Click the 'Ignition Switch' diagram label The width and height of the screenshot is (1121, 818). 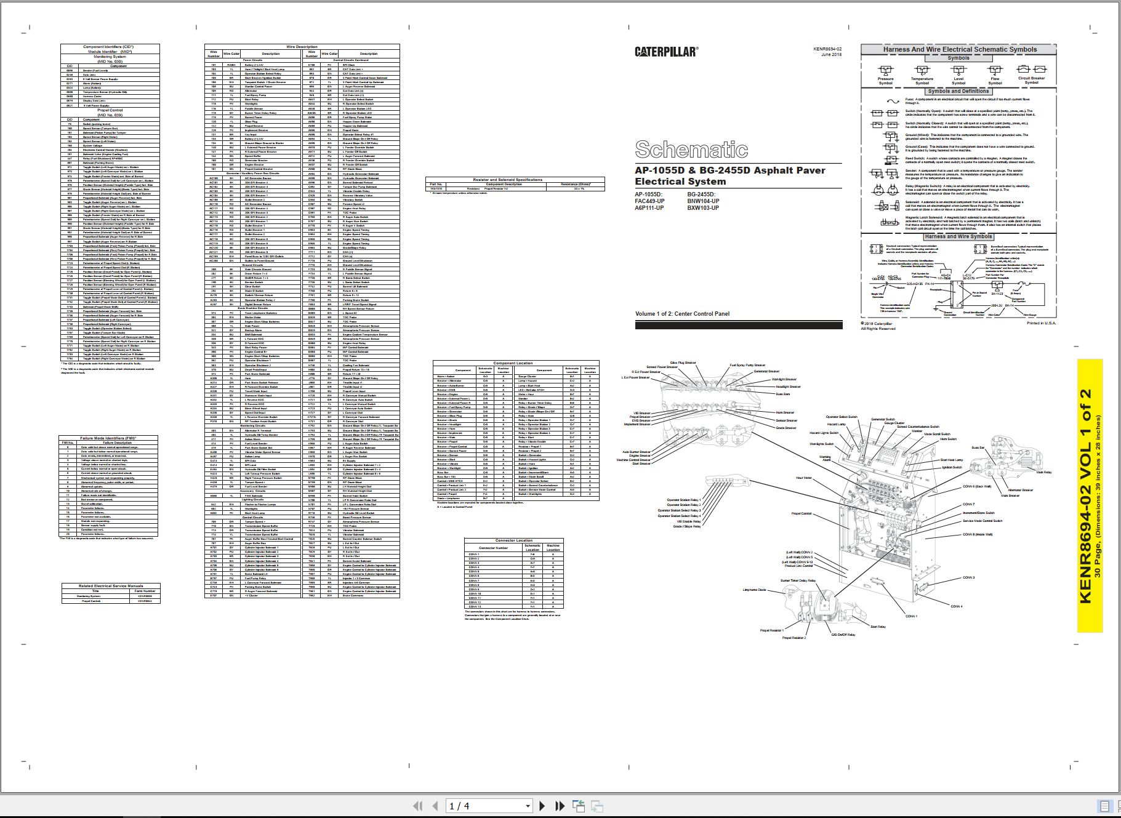pos(952,467)
